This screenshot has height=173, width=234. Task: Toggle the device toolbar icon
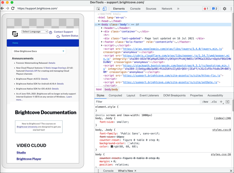click(105, 9)
